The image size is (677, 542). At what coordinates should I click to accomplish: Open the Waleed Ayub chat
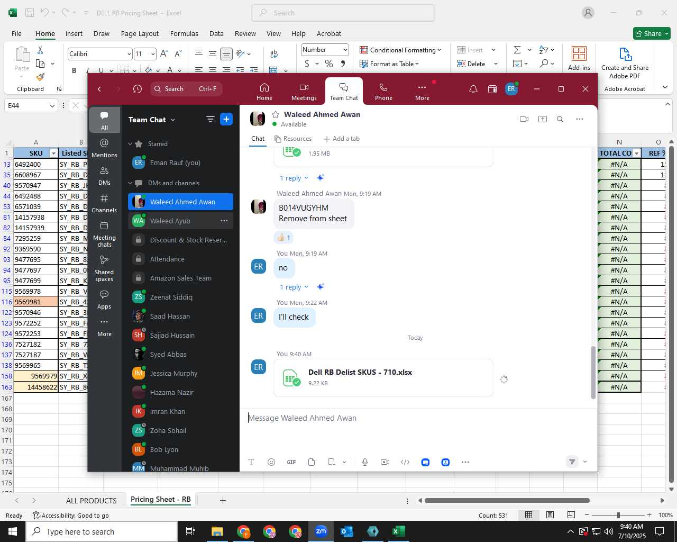tap(180, 221)
